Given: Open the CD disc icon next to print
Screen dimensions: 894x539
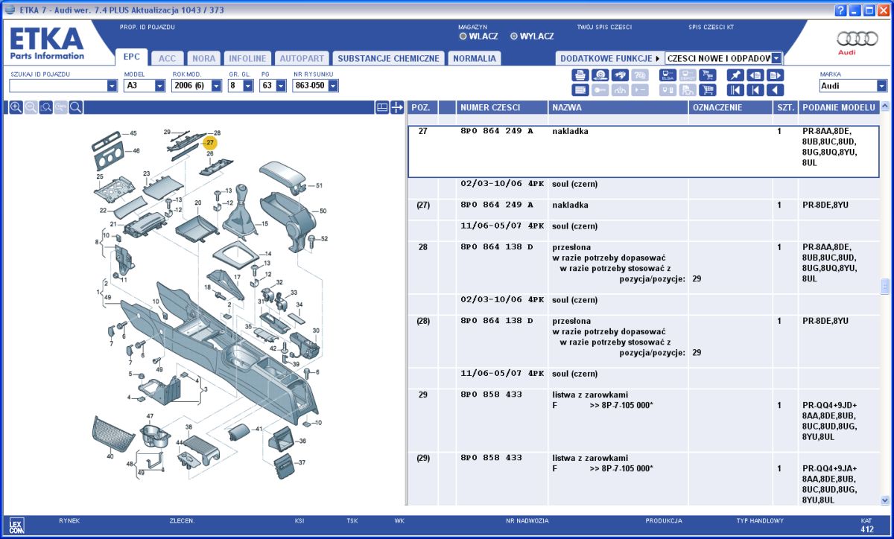Looking at the screenshot, I should click(600, 75).
